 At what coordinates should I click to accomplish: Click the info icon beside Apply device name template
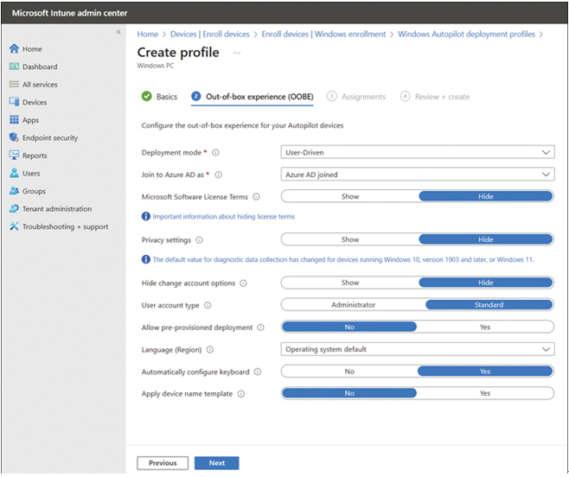pos(241,394)
